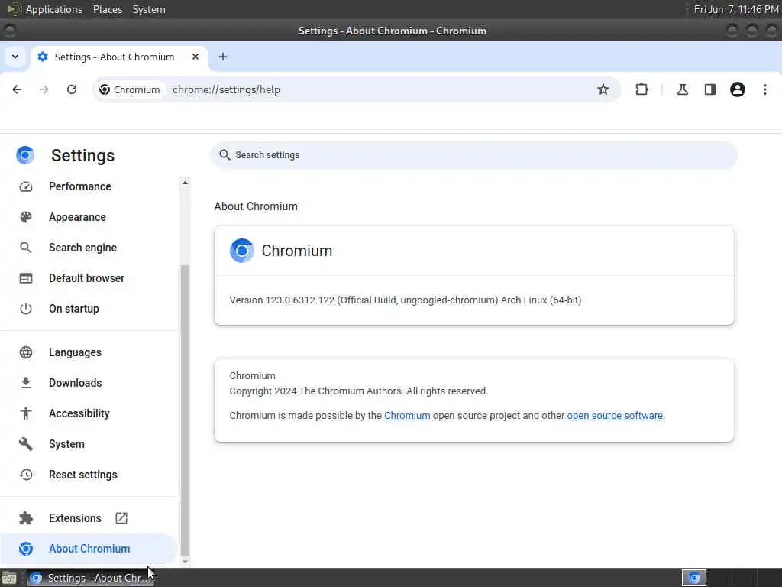Open On startup settings section
The image size is (782, 587).
[x=74, y=309]
